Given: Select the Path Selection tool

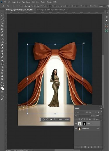Looking at the screenshot, I should click(2, 70).
